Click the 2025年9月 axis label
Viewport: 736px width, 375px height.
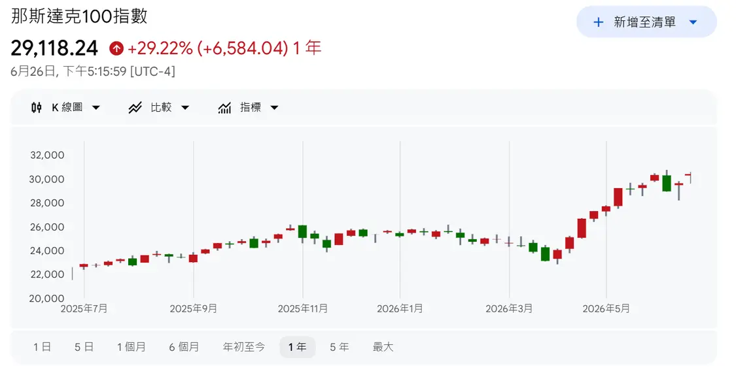point(194,308)
